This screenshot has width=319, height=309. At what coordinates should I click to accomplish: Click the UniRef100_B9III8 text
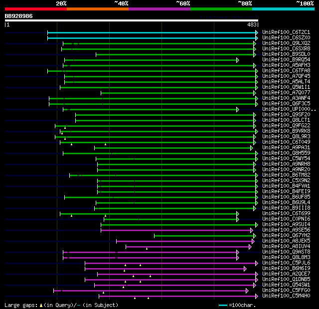click(286, 208)
